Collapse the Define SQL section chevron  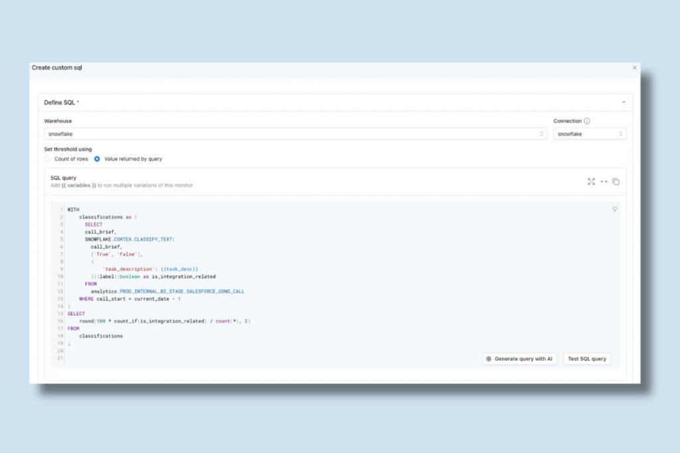[624, 102]
